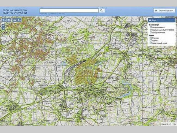Image resolution: width=177 pixels, height=133 pixels.
Task: Click the fourth map toolbar icon
Action: pyautogui.click(x=19, y=20)
